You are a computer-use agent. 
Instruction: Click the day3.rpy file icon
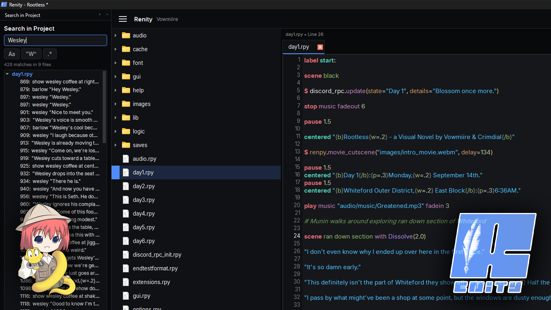click(126, 200)
